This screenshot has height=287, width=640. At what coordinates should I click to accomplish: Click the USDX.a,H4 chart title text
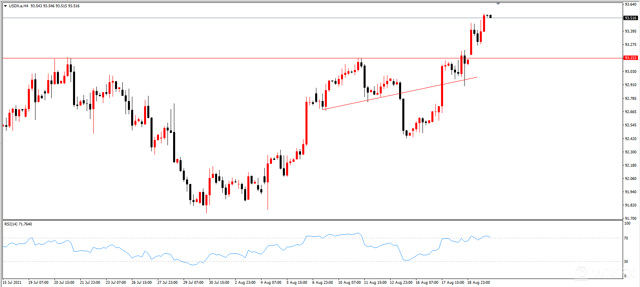19,6
